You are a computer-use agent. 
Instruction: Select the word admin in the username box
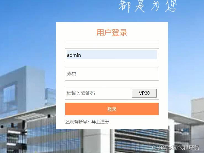point(74,55)
